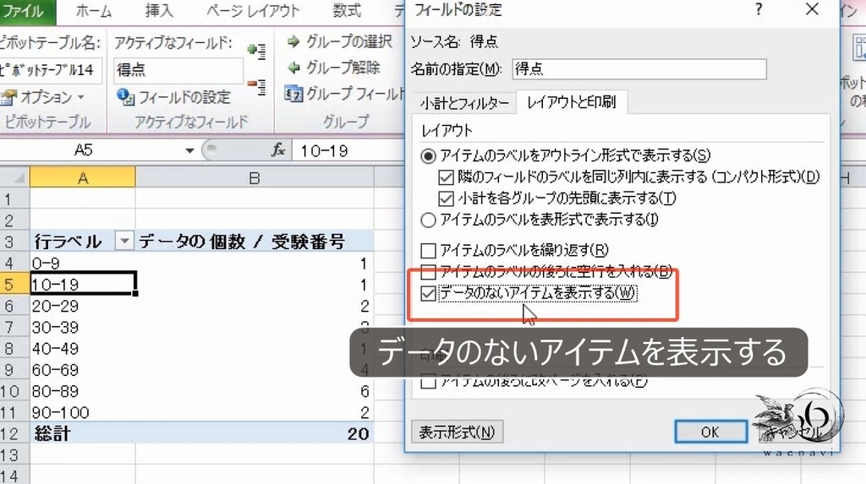Click cell with 90-100 label
Image resolution: width=866 pixels, height=484 pixels.
tap(83, 412)
